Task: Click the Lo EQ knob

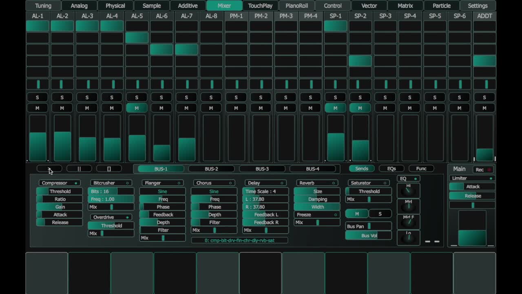Action: coord(408,238)
